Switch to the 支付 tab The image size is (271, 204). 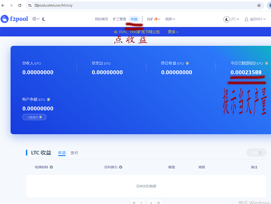(x=74, y=153)
